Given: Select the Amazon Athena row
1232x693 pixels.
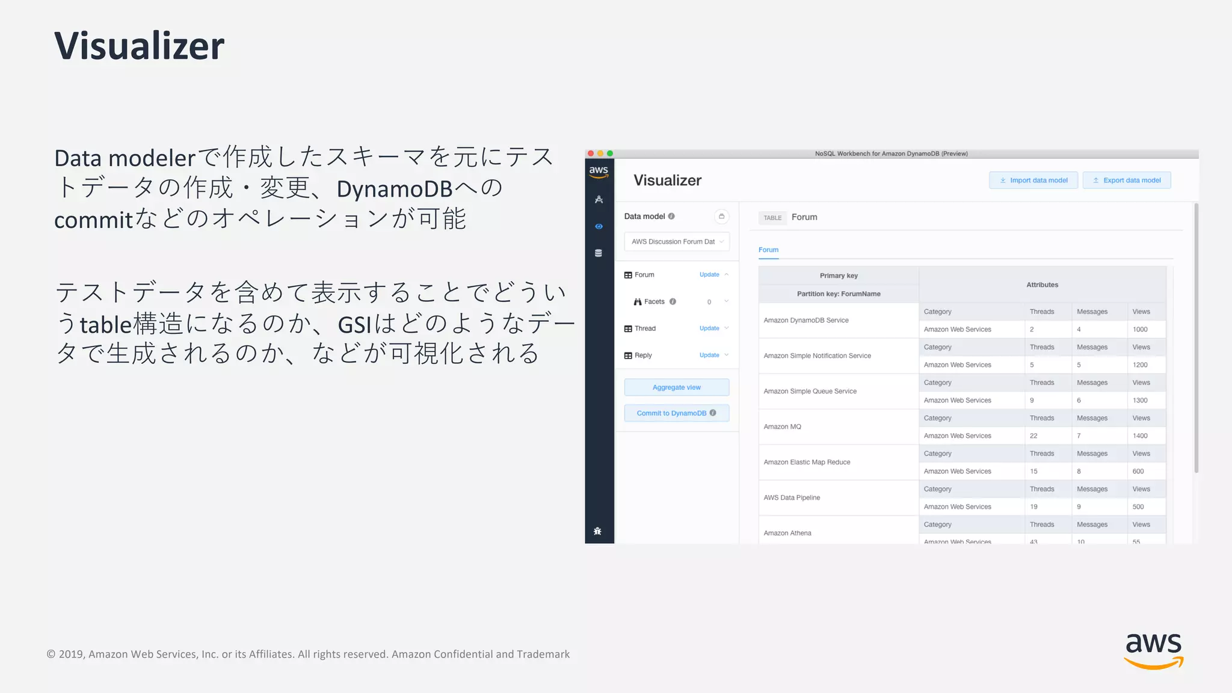Looking at the screenshot, I should click(x=839, y=531).
